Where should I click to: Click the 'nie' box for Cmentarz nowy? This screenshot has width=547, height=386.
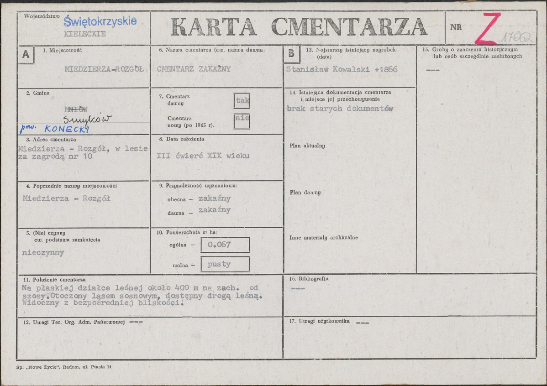click(242, 121)
